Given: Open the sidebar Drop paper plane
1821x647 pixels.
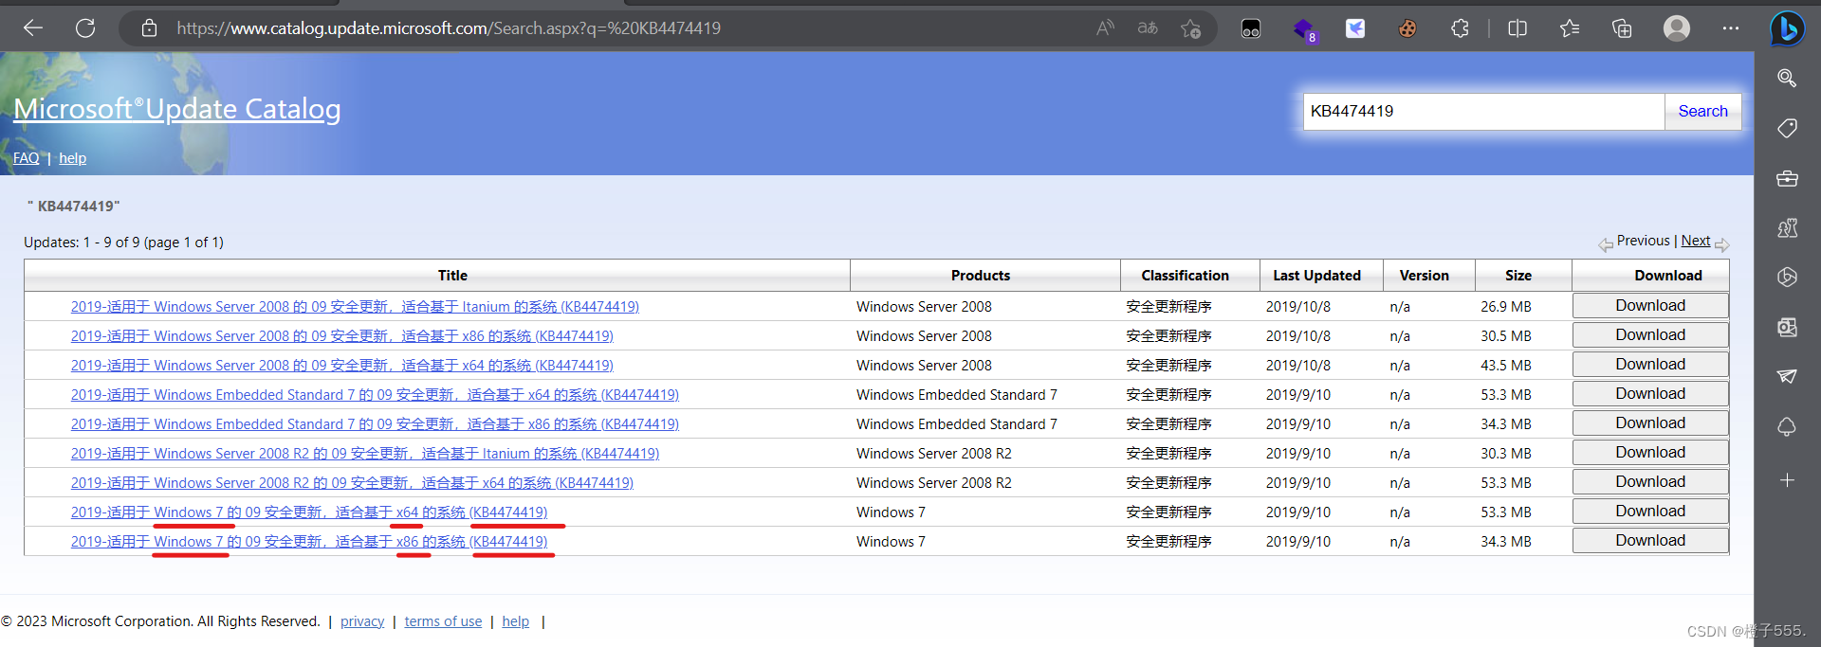Looking at the screenshot, I should click(x=1787, y=376).
